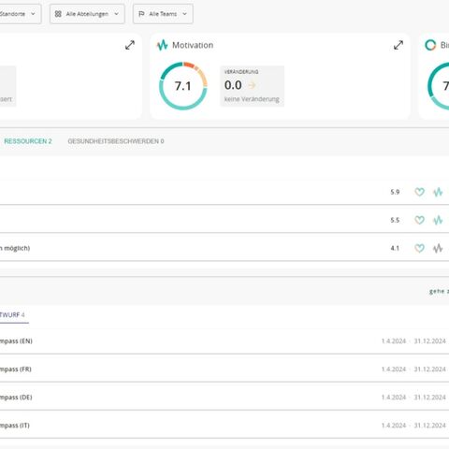Switch to the GESUNDHEITSBESCHWERDEN 0 tab
This screenshot has height=449, width=449.
point(116,141)
